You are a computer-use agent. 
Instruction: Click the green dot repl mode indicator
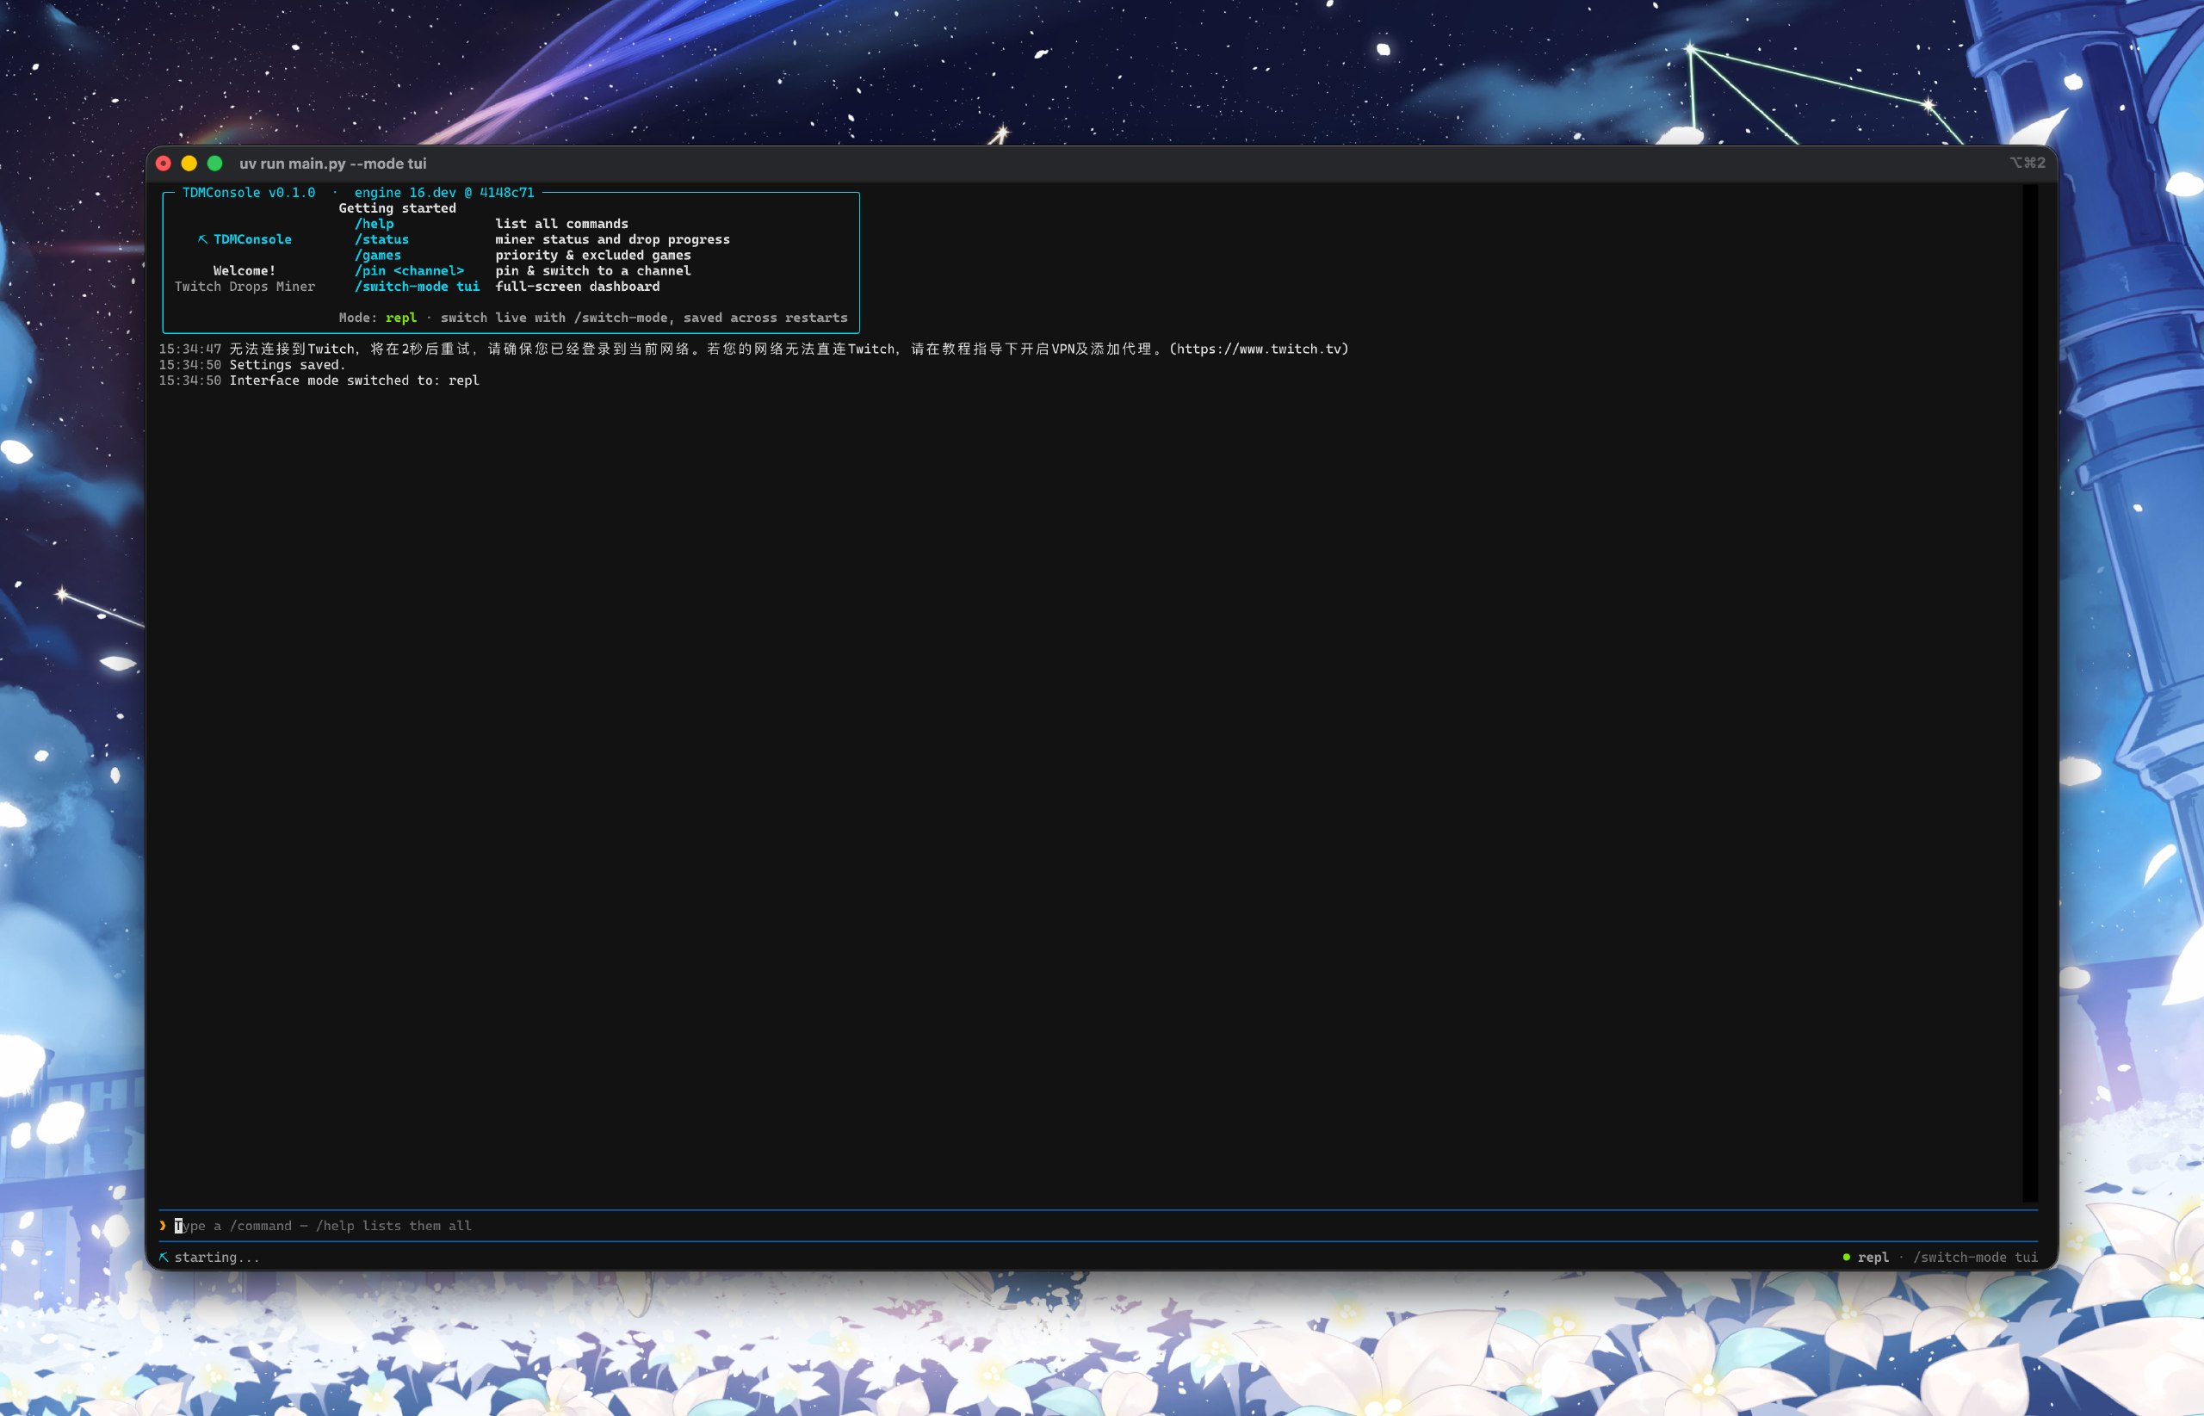pyautogui.click(x=1847, y=1257)
